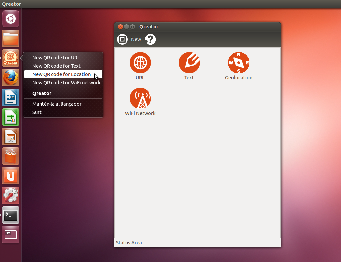The height and width of the screenshot is (262, 341).
Task: Choose New QR code for WiFi network
Action: 63,83
